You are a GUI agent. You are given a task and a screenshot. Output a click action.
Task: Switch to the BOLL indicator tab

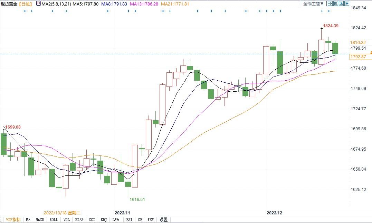click(54, 220)
